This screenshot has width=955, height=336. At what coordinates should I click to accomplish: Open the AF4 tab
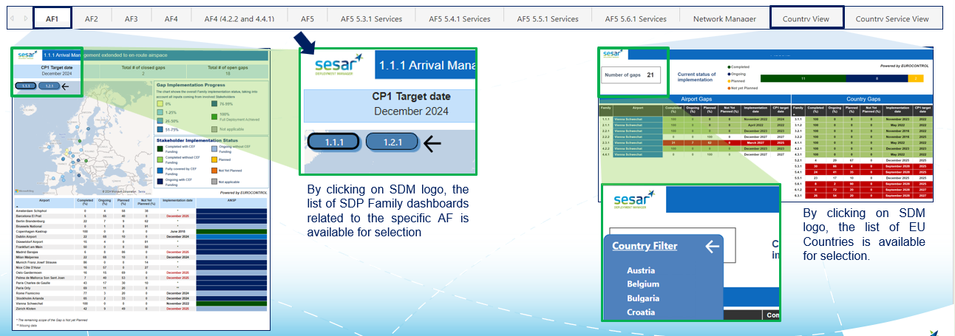coord(171,18)
